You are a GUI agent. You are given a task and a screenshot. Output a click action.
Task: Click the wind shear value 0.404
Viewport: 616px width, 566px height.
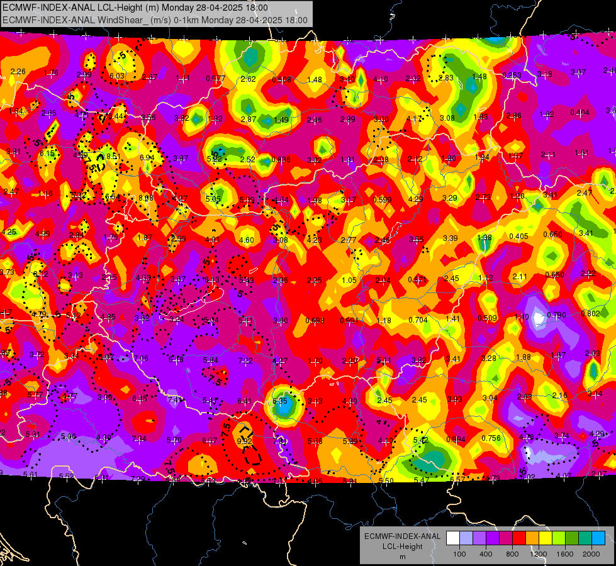click(580, 113)
